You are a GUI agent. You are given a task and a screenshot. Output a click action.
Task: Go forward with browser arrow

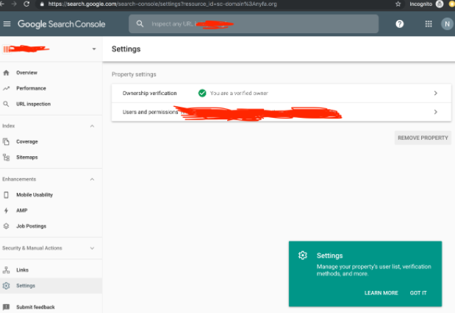pos(13,4)
